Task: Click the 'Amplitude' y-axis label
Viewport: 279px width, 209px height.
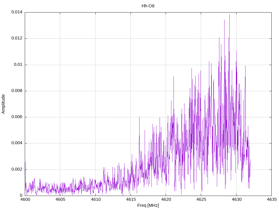Action: click(x=3, y=104)
